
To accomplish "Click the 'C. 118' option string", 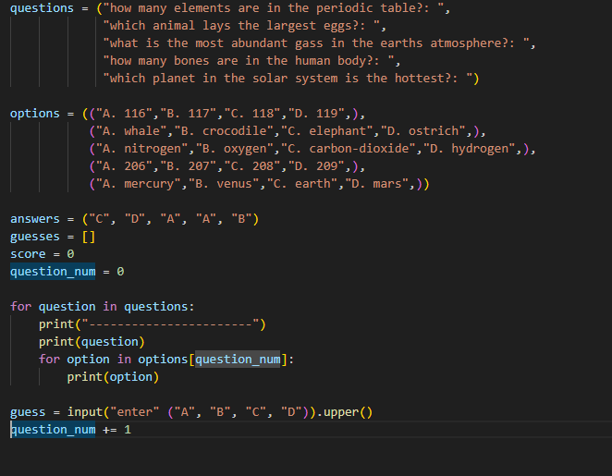I will coord(255,114).
